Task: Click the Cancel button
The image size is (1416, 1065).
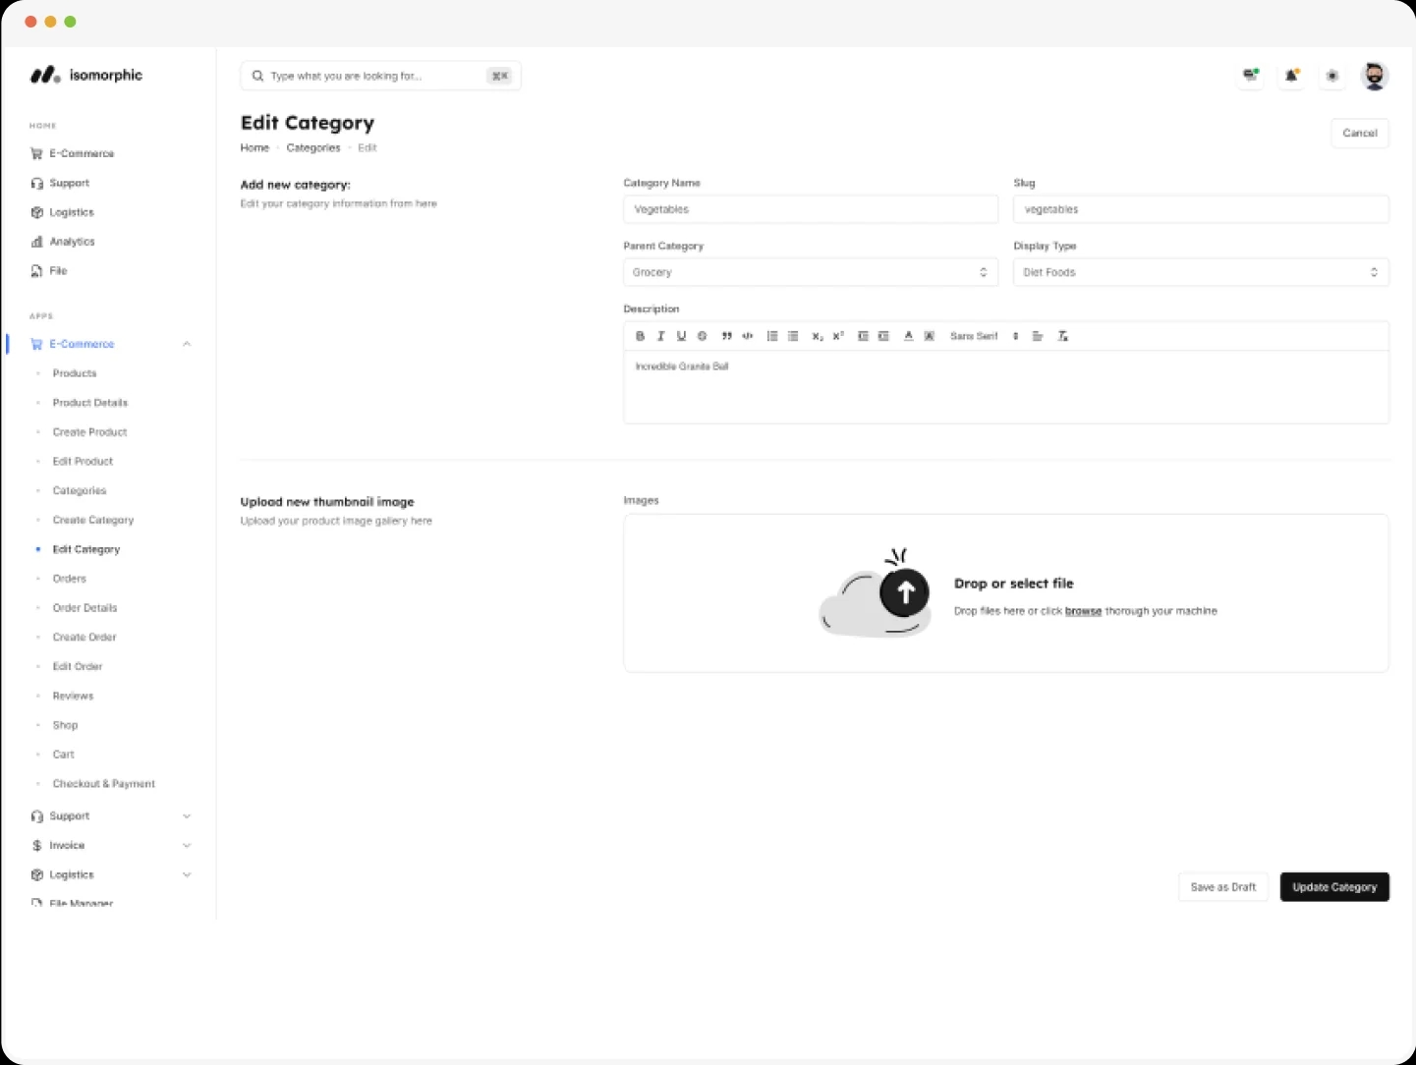Action: (1360, 133)
